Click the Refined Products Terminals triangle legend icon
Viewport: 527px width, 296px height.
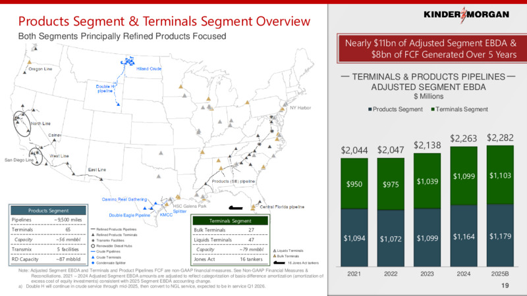click(93, 235)
